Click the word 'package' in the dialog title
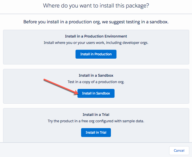 (135, 6)
